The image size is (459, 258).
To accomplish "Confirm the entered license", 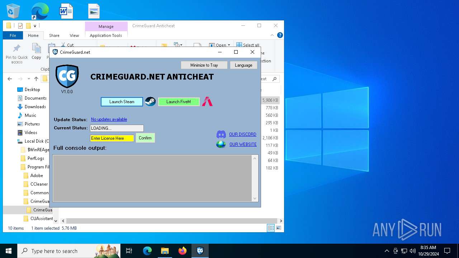I will [145, 138].
